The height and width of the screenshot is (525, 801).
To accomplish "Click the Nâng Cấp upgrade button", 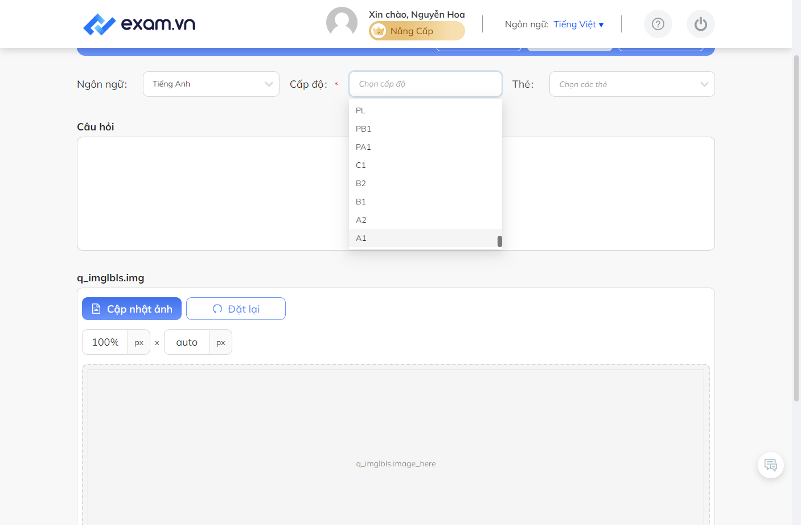I will coord(417,31).
